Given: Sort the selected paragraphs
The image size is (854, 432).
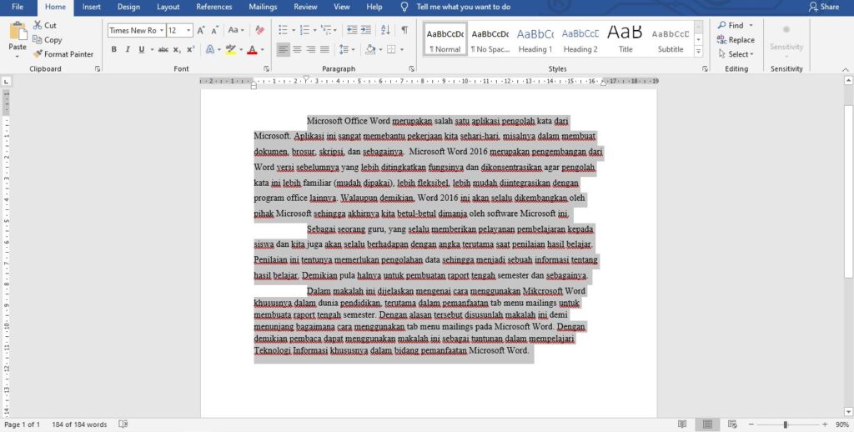Looking at the screenshot, I should (385, 30).
